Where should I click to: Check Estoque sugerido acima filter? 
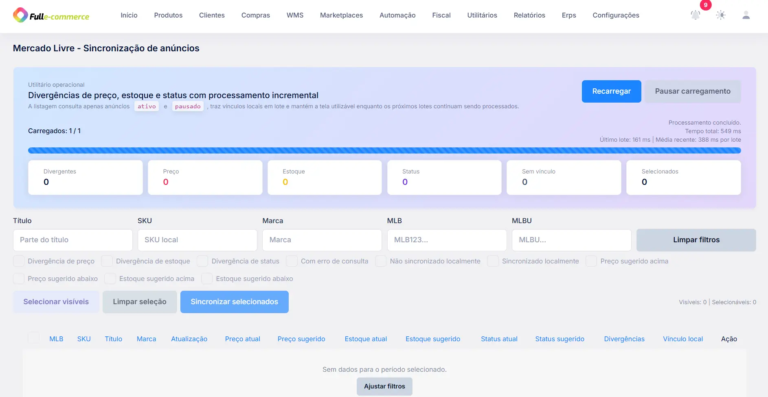(110, 279)
